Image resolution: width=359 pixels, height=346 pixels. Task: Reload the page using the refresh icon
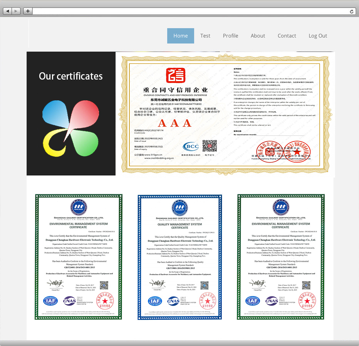352,12
